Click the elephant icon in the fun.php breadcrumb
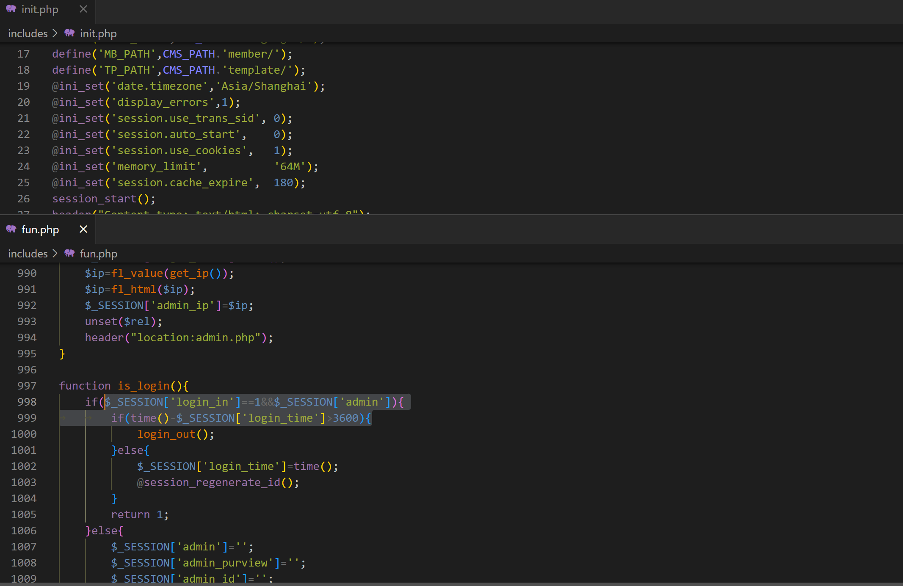Image resolution: width=903 pixels, height=586 pixels. pyautogui.click(x=69, y=253)
